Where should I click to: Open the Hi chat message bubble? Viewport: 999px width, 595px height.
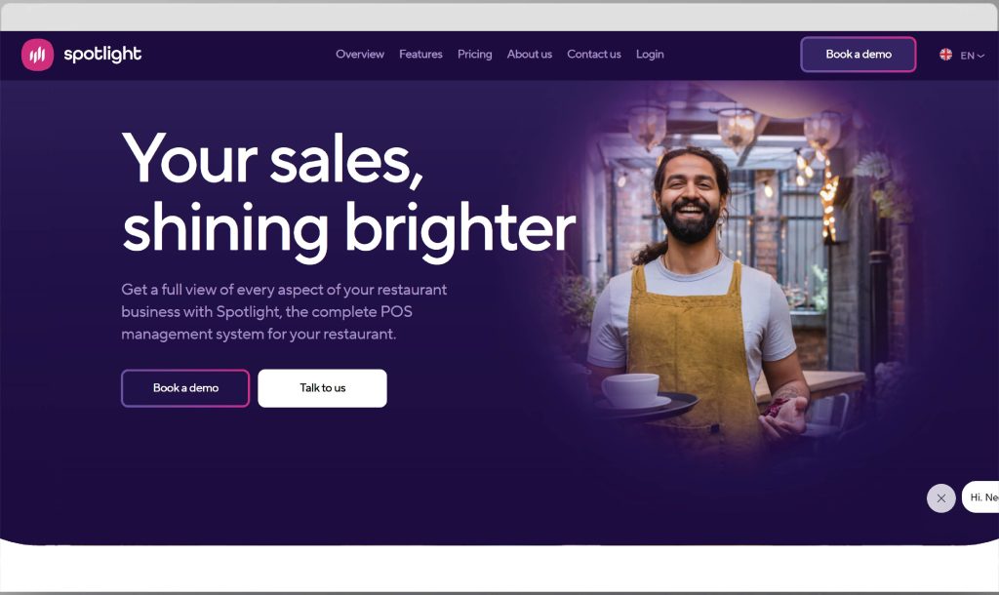(x=981, y=496)
